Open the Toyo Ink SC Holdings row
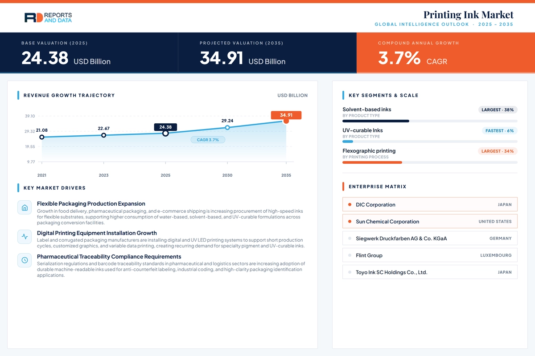 pos(430,272)
